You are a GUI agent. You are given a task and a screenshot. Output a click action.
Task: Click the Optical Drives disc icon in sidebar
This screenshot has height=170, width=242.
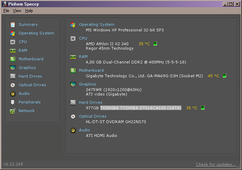[13, 85]
